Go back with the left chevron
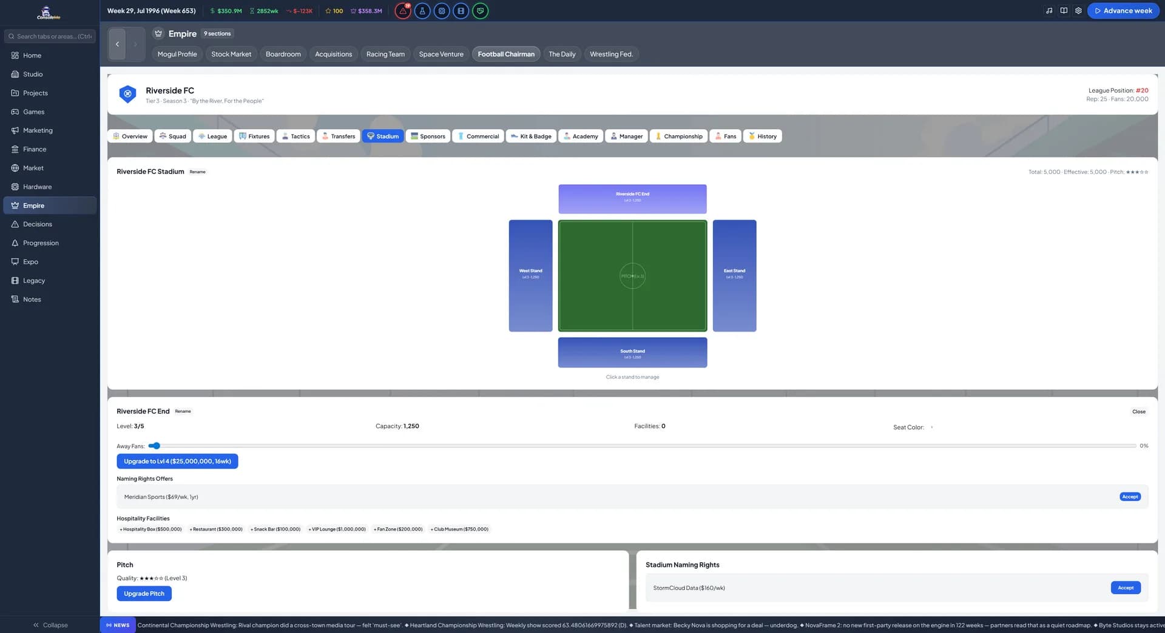The height and width of the screenshot is (633, 1165). [117, 44]
